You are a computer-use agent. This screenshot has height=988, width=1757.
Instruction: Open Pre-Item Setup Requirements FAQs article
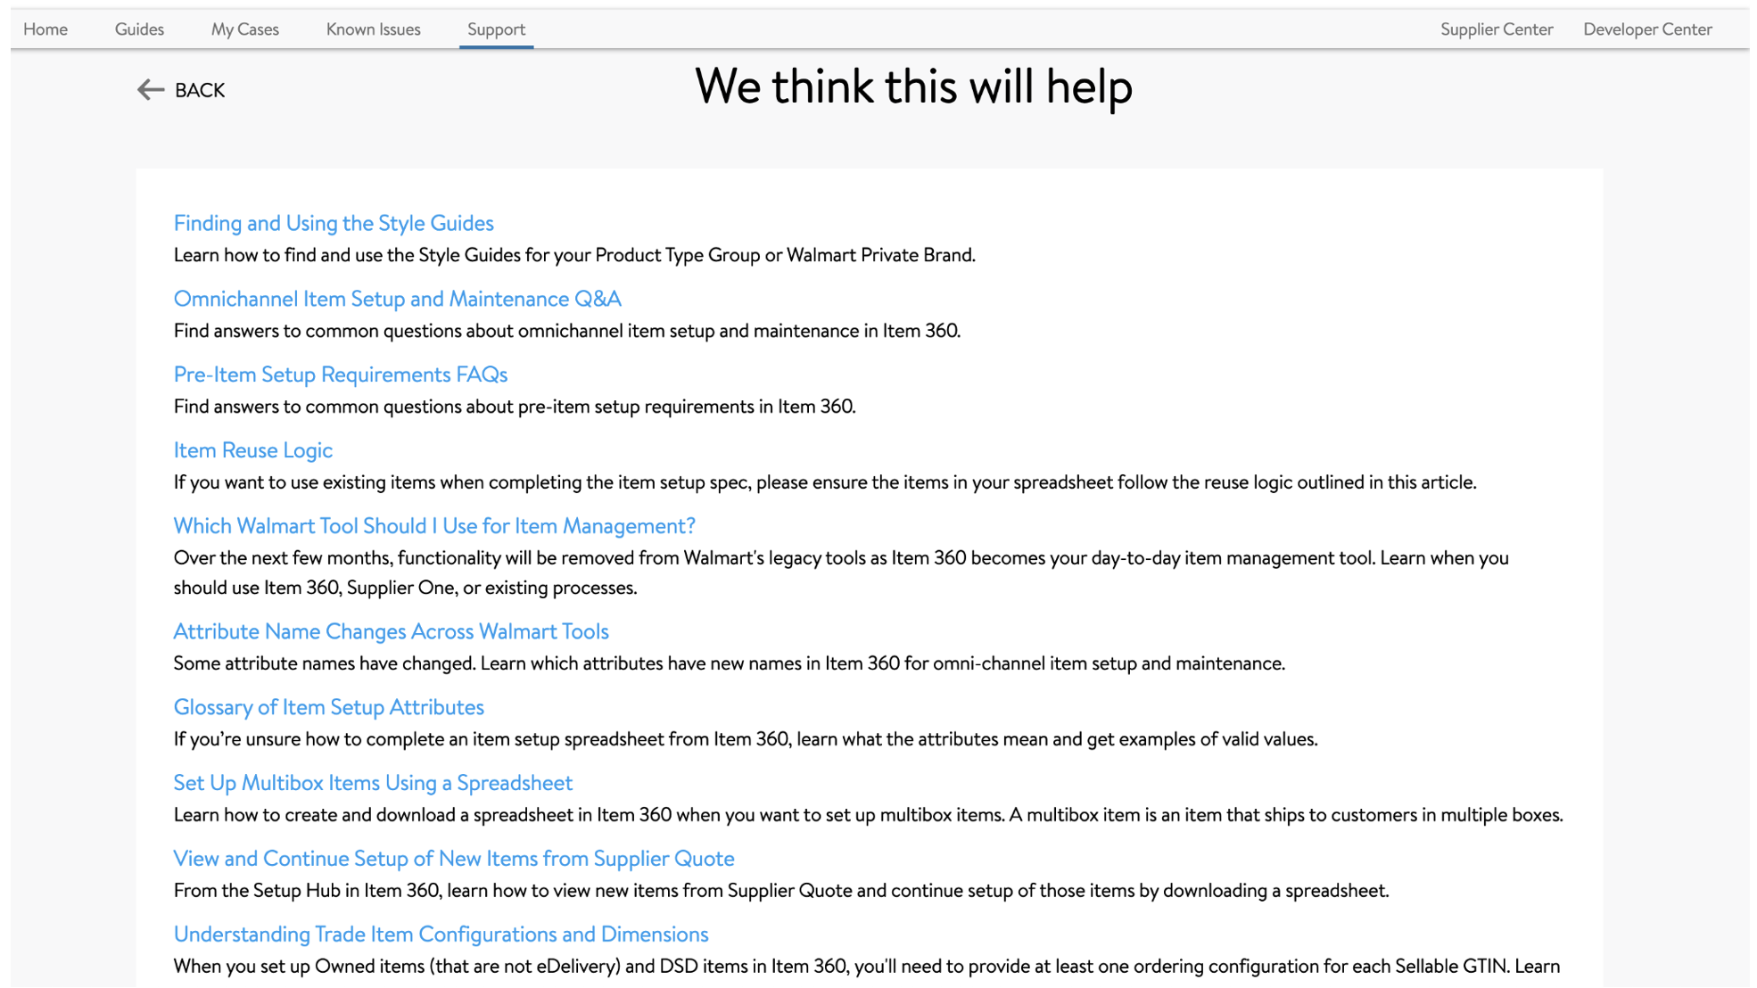(x=340, y=375)
